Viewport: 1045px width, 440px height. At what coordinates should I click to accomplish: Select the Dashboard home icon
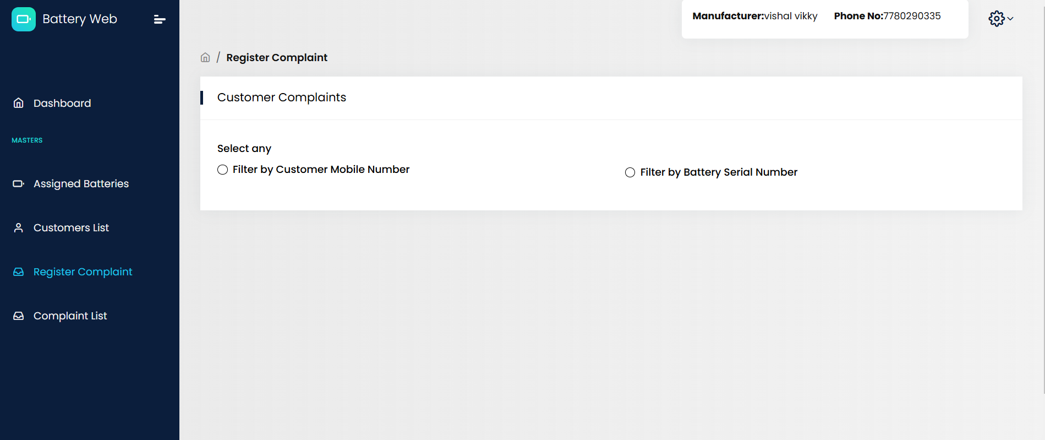pos(19,102)
